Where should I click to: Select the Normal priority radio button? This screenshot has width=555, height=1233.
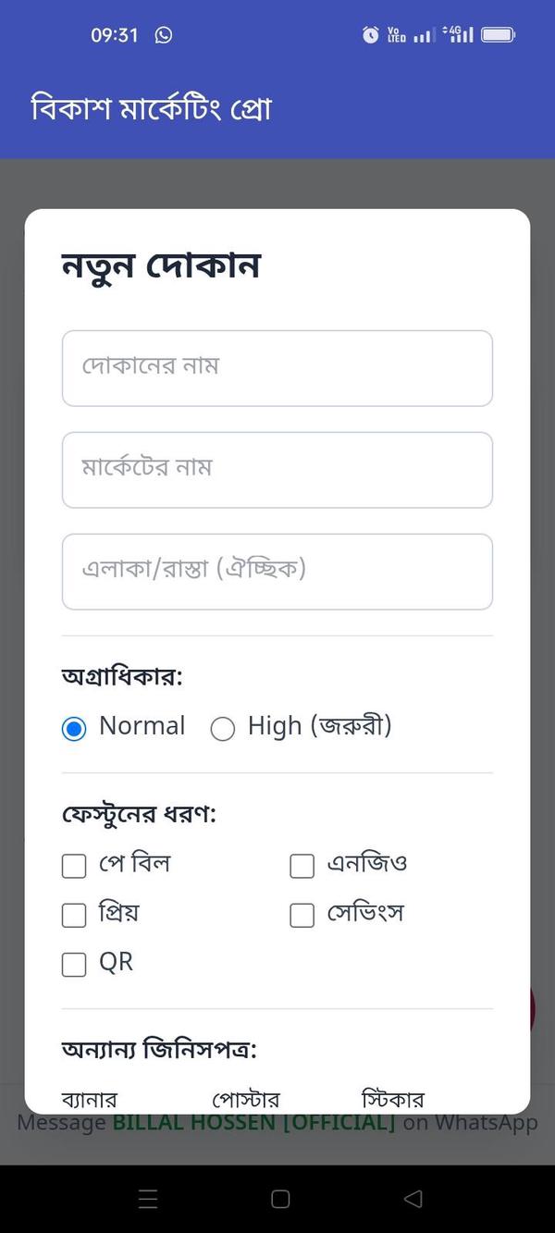tap(74, 729)
